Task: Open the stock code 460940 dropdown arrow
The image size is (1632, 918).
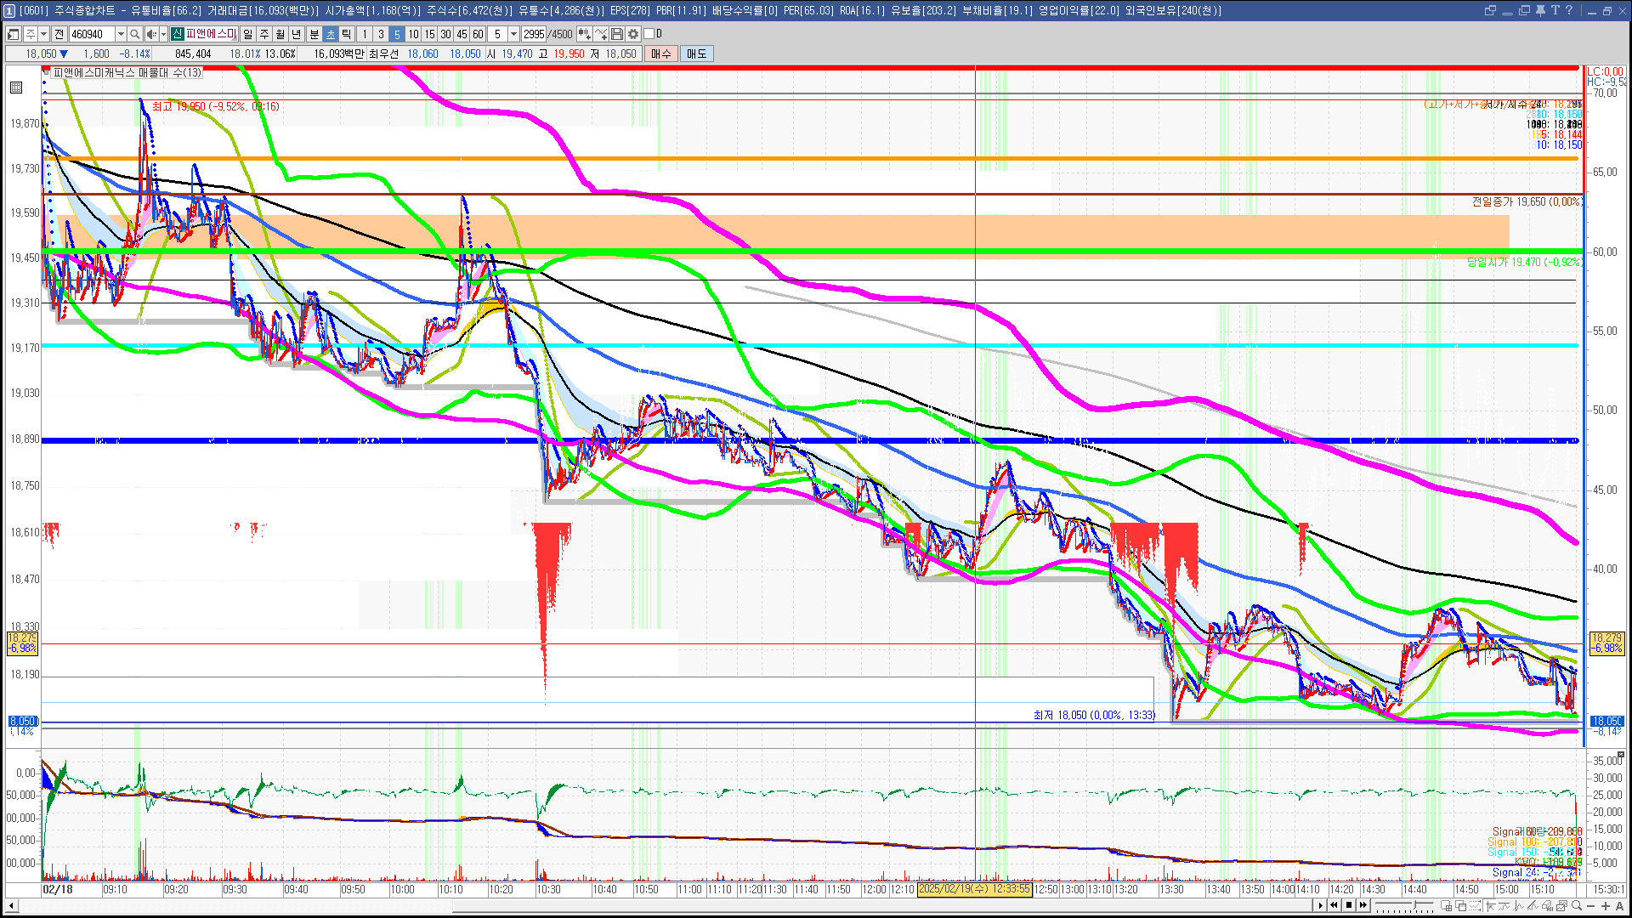Action: coord(121,34)
